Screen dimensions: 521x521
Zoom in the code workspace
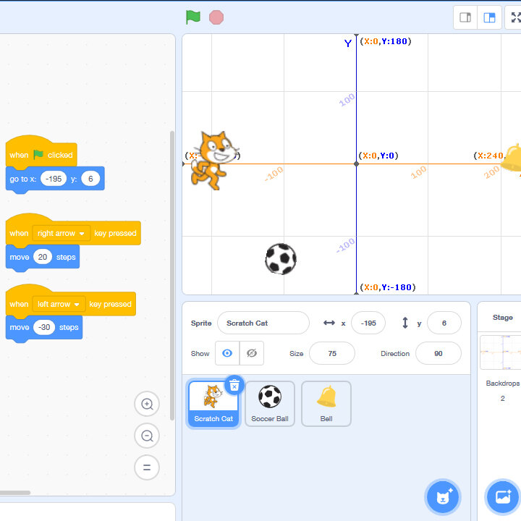[147, 404]
